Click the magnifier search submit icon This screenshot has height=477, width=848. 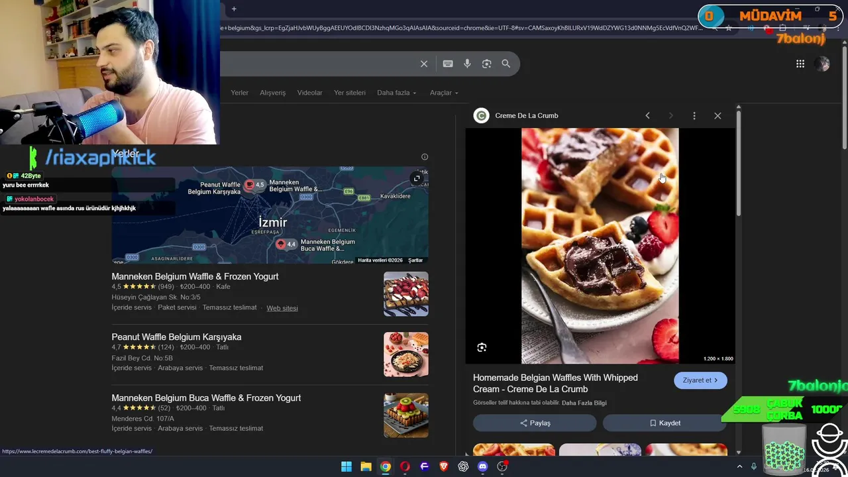(506, 64)
